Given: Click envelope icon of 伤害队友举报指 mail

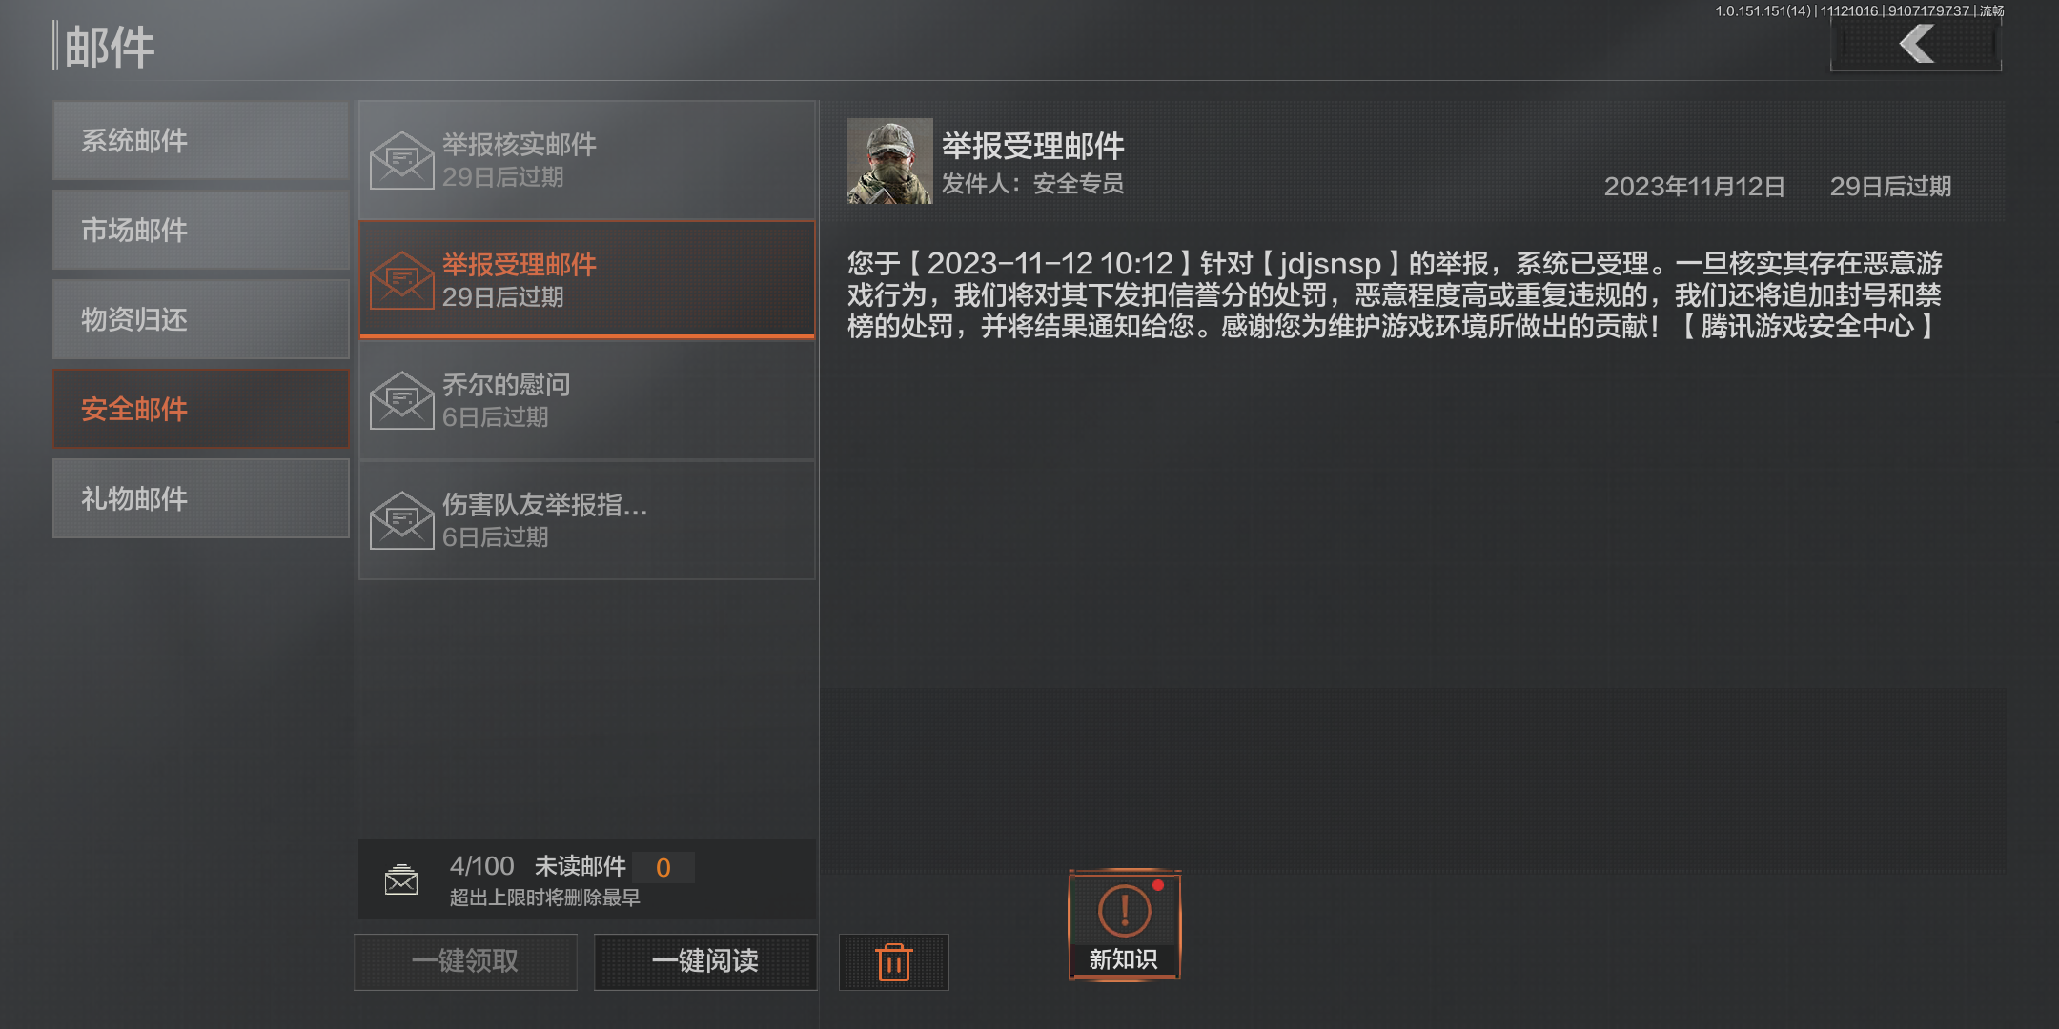Looking at the screenshot, I should tap(401, 520).
